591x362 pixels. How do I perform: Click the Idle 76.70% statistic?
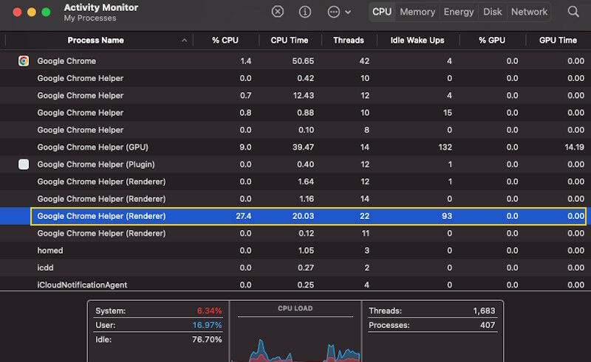(x=158, y=339)
